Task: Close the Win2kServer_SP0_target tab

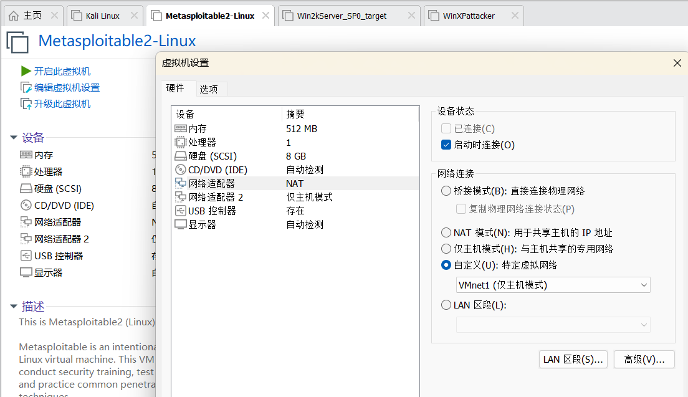Action: (411, 16)
